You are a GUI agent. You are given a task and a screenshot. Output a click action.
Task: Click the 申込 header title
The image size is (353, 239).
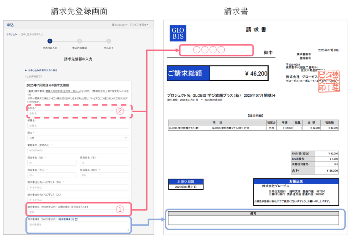click(x=10, y=25)
